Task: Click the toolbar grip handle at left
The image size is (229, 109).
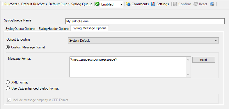Action: pyautogui.click(x=2, y=4)
